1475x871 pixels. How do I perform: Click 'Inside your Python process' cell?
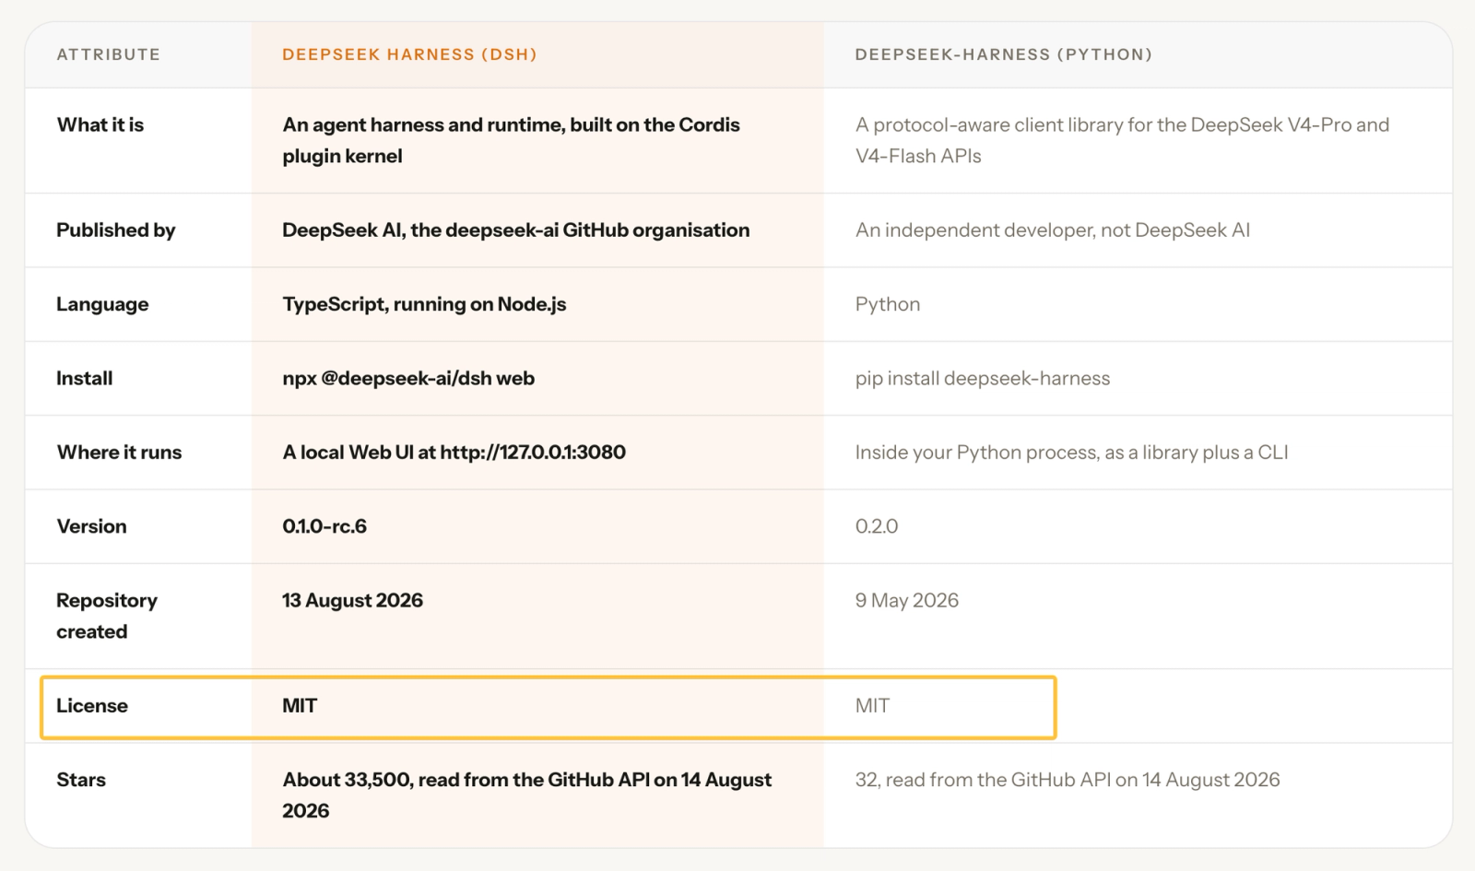1071,453
